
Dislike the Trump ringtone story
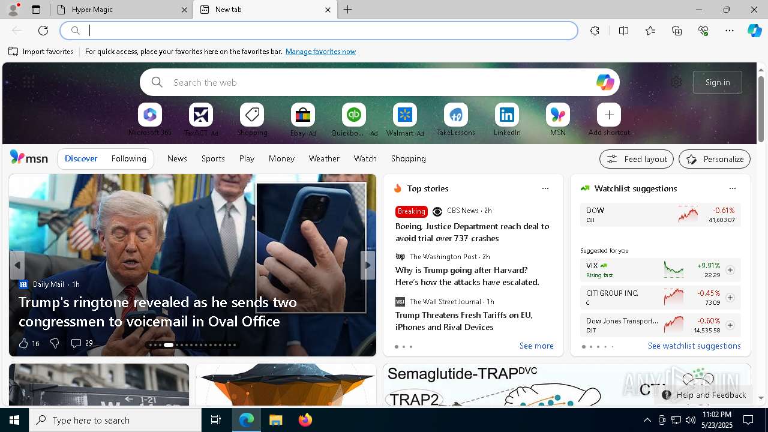55,343
